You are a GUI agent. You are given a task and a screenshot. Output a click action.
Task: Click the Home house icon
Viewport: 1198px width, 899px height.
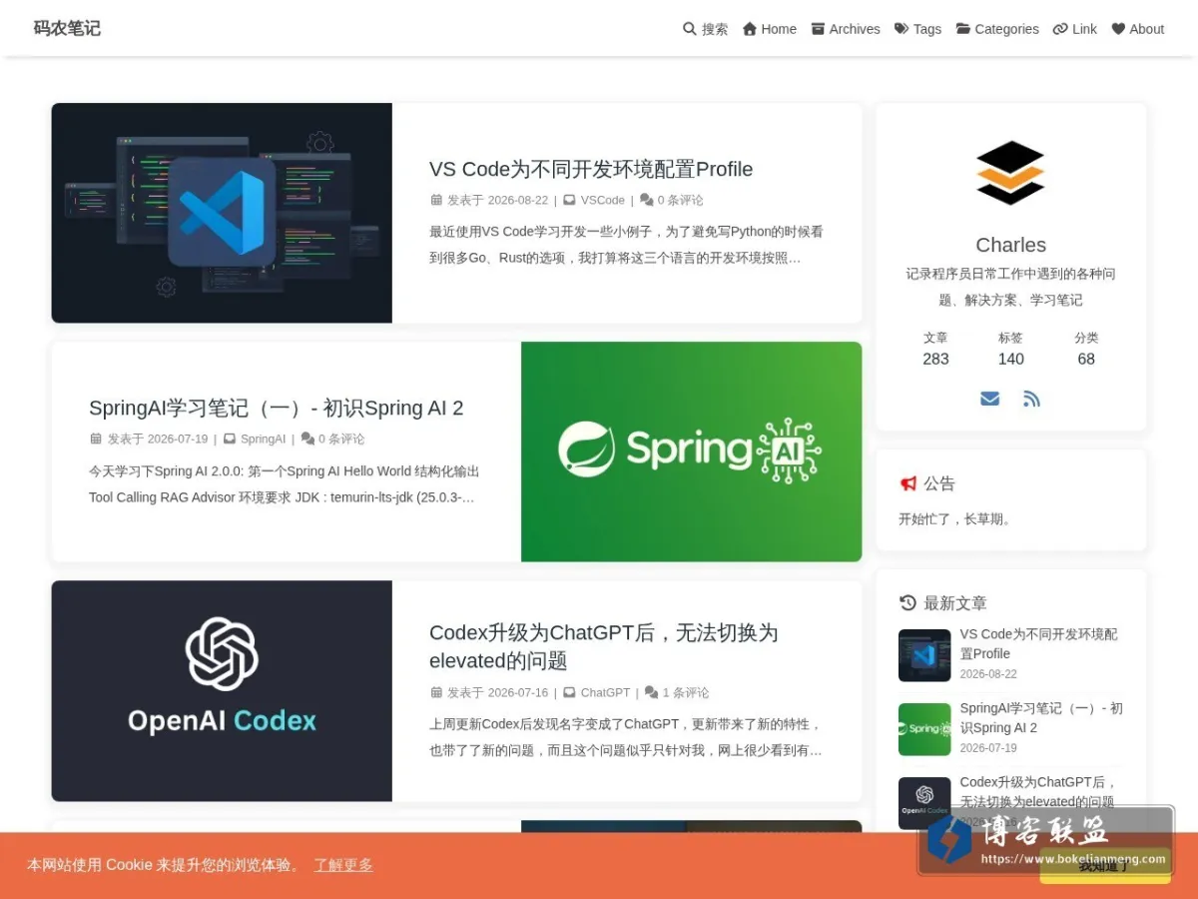[750, 29]
